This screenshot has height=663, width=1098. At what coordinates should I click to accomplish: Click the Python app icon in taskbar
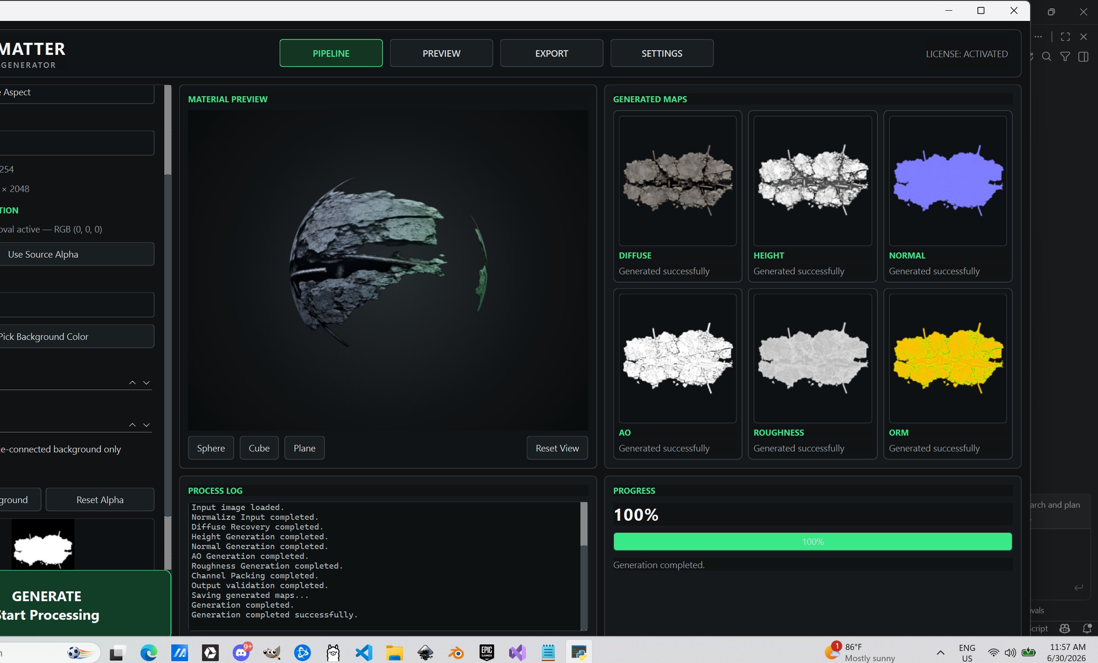pos(579,653)
